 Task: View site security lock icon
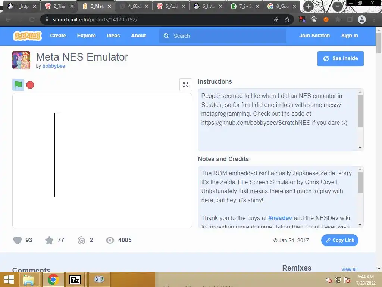47,19
